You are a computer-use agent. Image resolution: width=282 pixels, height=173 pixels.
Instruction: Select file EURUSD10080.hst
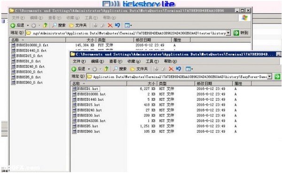tap(91, 94)
